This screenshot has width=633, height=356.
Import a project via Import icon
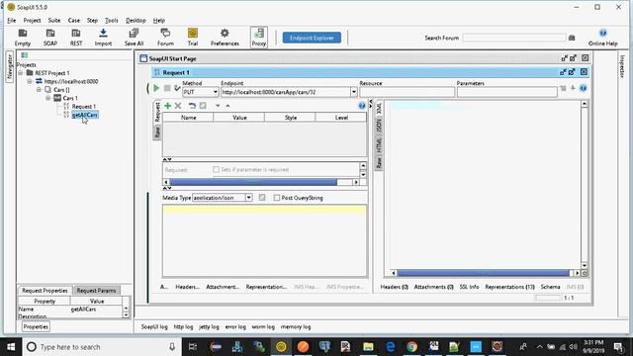pos(103,38)
